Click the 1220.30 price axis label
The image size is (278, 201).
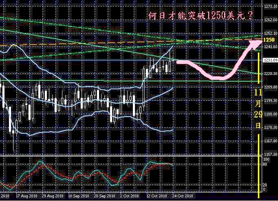tap(271, 74)
